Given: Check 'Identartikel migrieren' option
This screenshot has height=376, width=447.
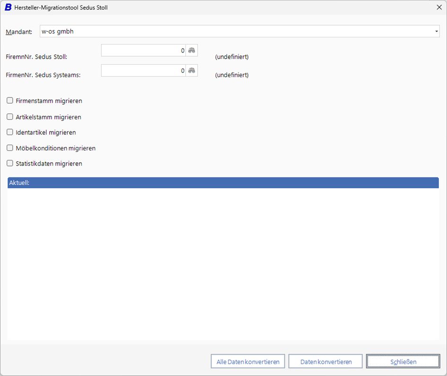Looking at the screenshot, I should (10, 132).
